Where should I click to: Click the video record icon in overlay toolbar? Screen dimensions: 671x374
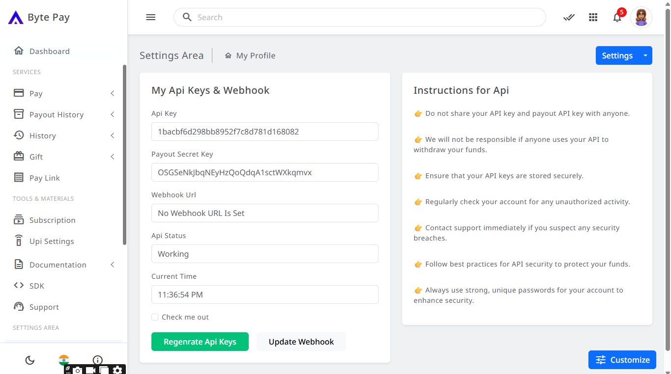point(91,370)
